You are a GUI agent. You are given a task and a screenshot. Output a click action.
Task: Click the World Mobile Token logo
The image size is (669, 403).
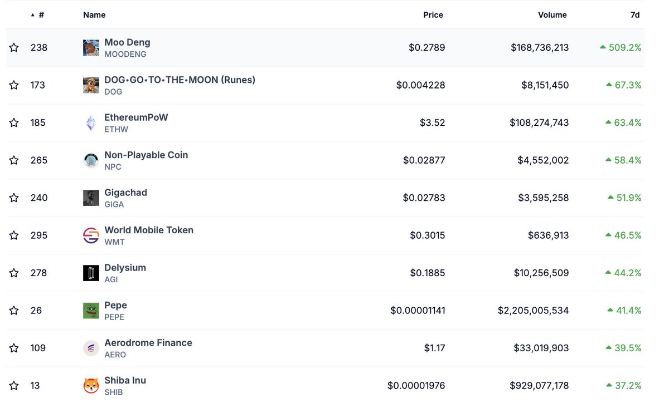tap(91, 235)
